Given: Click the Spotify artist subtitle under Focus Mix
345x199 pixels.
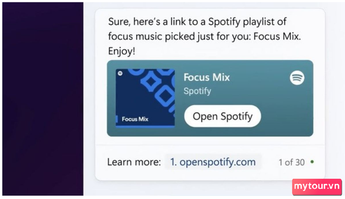Looking at the screenshot, I should (x=197, y=91).
